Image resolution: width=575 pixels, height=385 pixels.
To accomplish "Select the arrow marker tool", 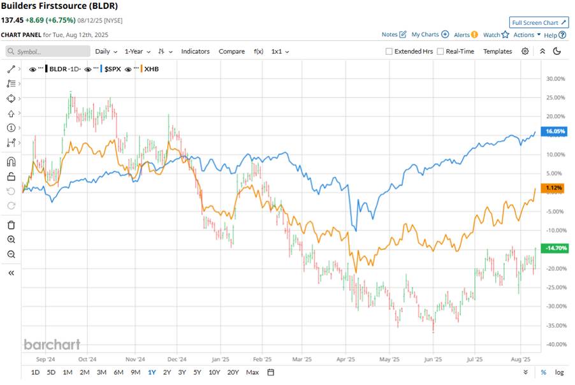I will tap(11, 113).
